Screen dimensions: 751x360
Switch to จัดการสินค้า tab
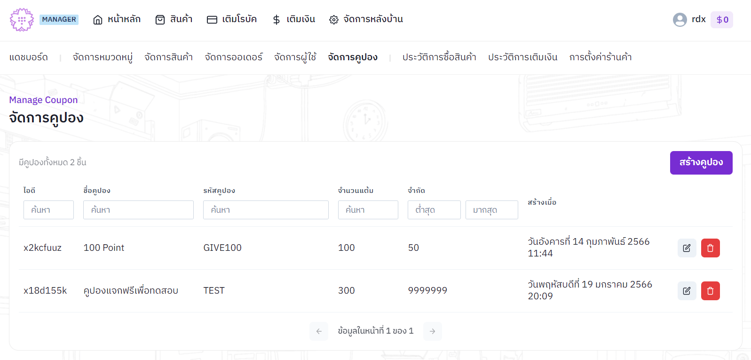pos(168,57)
